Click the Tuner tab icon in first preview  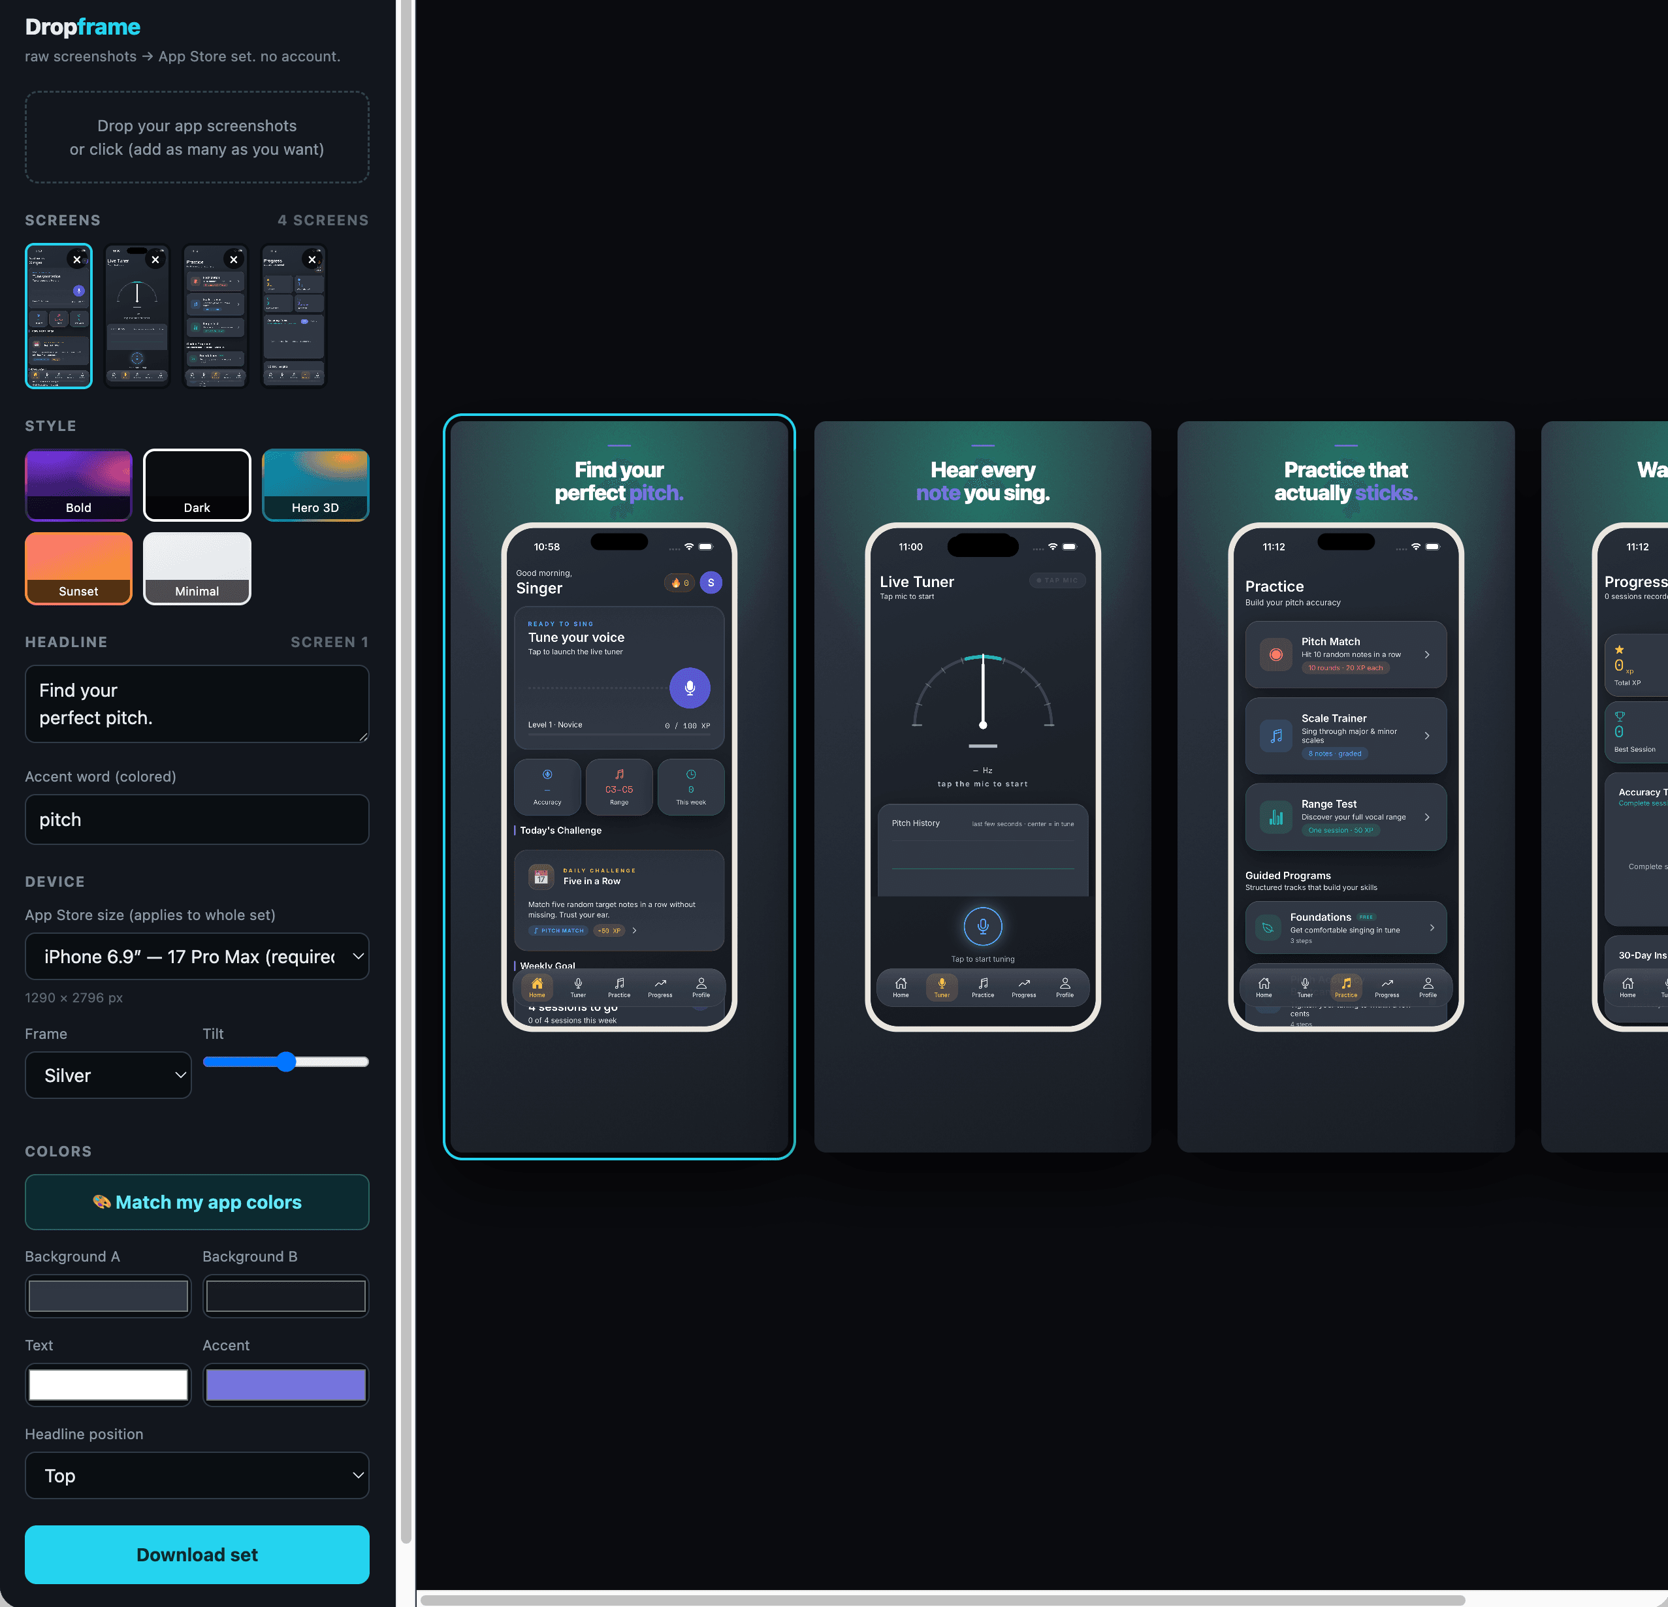click(578, 983)
